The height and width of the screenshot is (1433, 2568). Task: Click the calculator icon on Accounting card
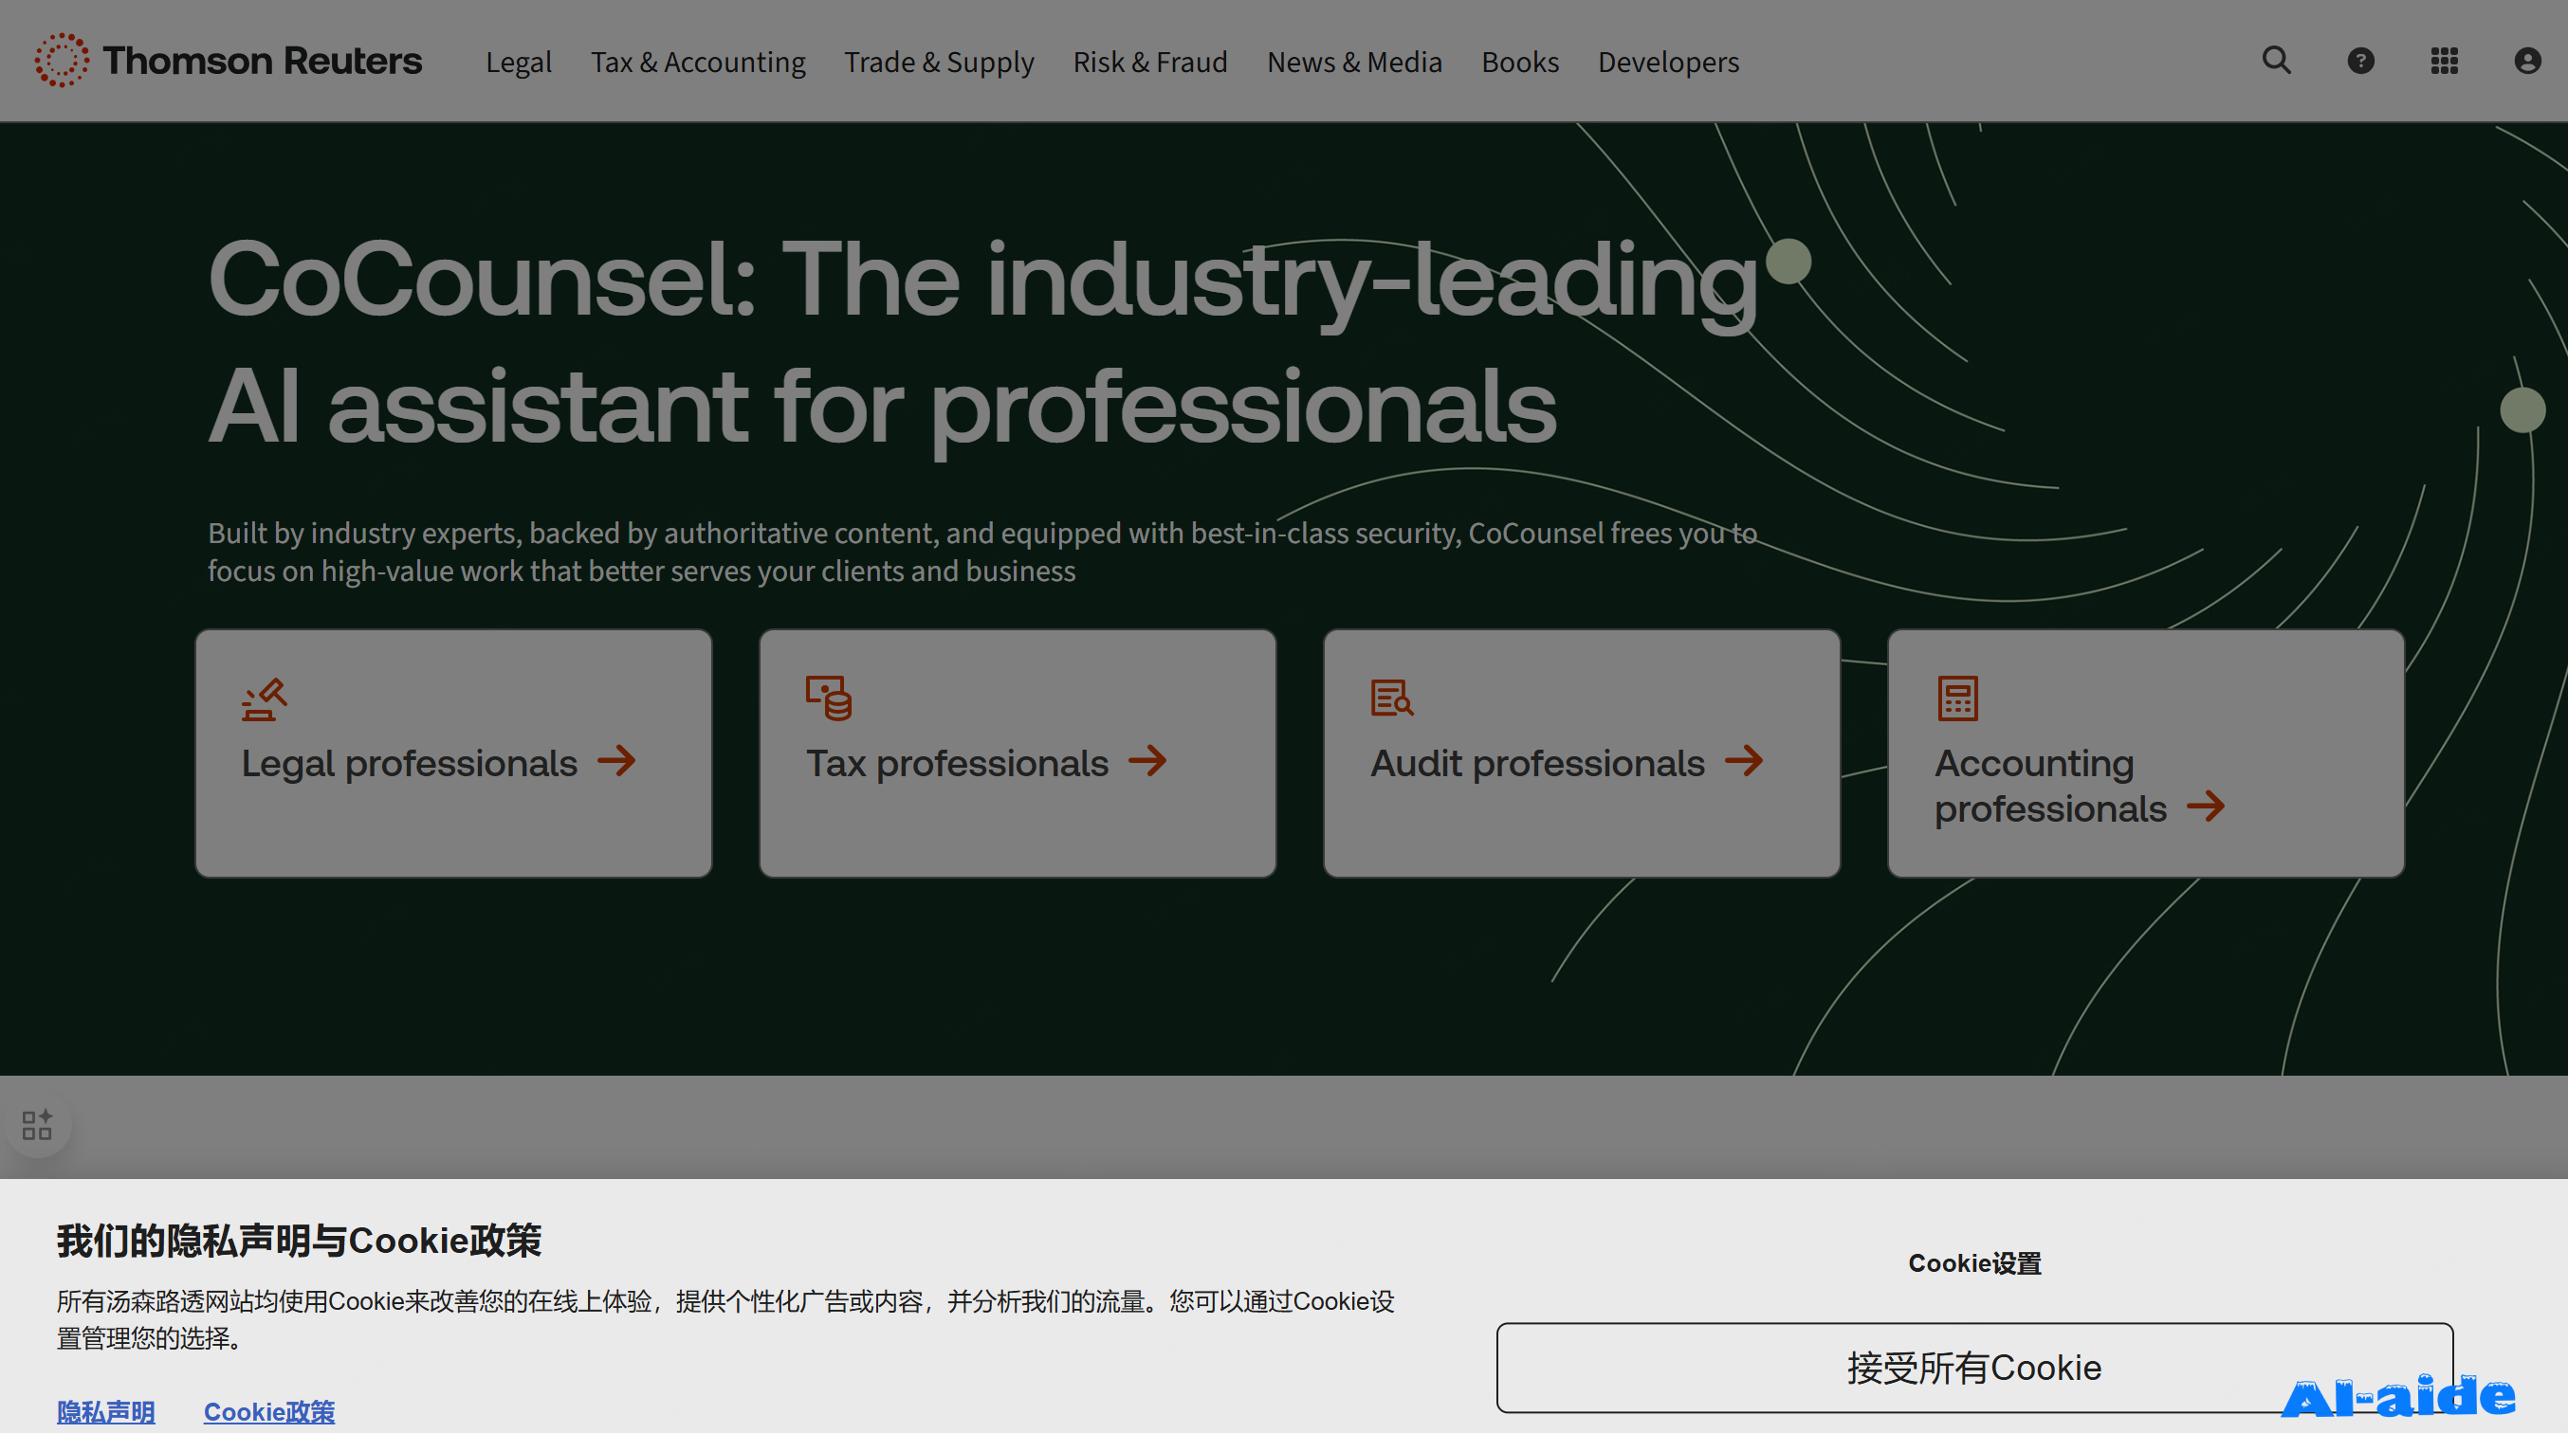(1957, 698)
